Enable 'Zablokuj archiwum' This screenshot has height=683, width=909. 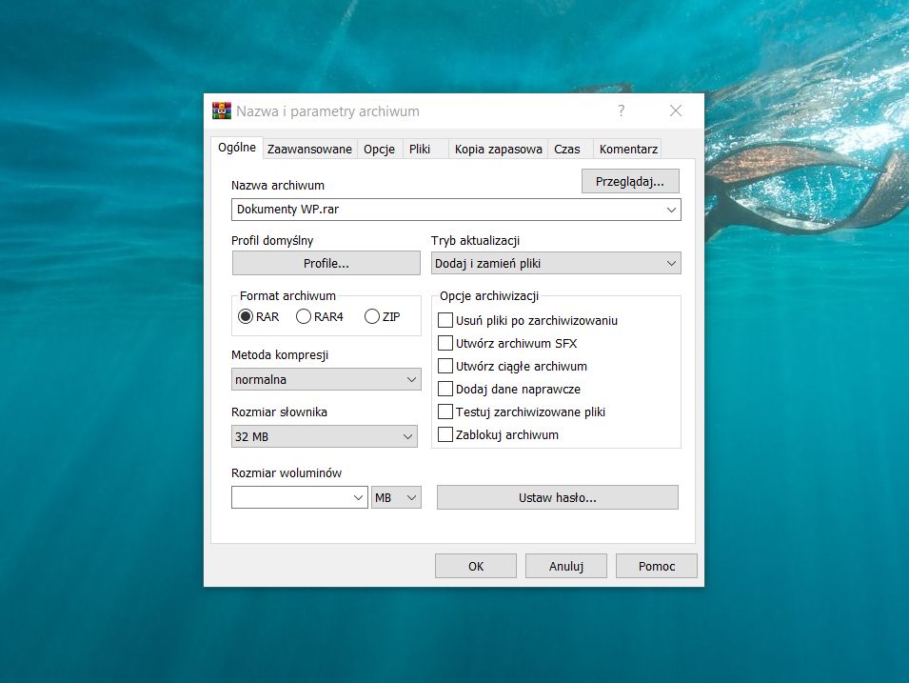445,433
